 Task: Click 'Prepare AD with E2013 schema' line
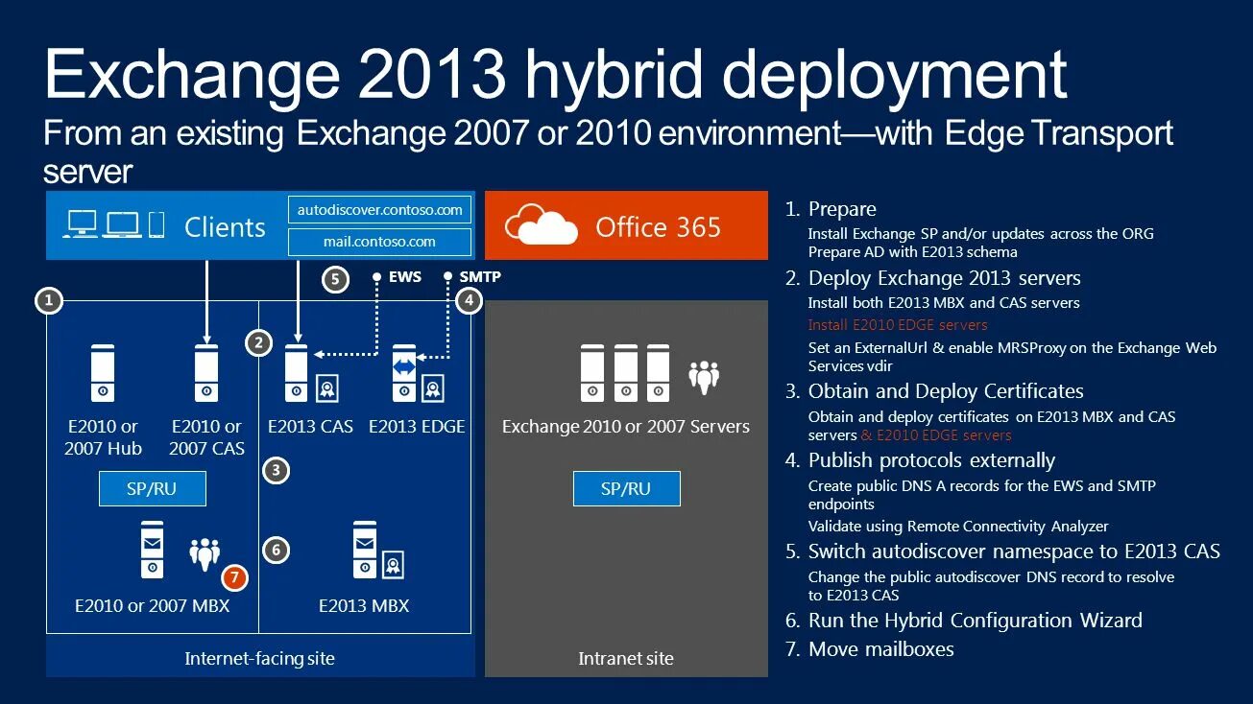(912, 252)
